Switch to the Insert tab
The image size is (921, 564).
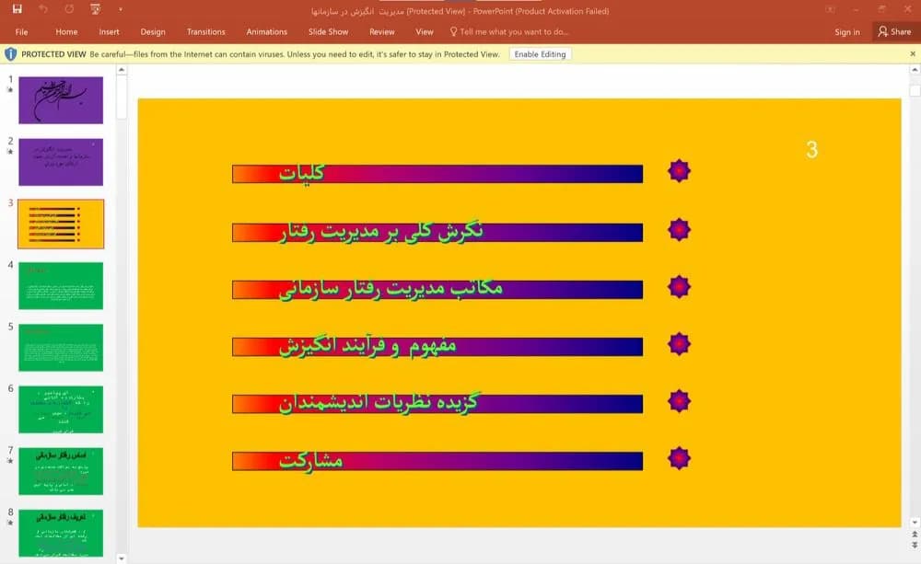pos(109,31)
